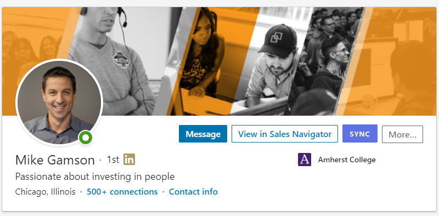Open Mike Gamson's circular profile photo
Viewport: 439px width, 216px height.
(59, 103)
